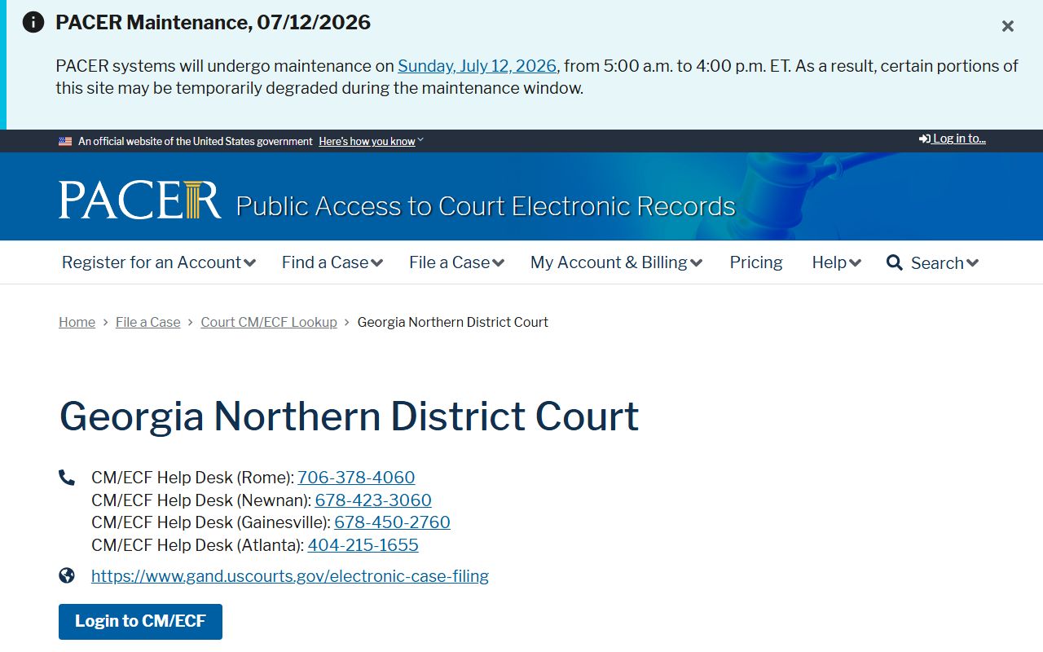Image resolution: width=1043 pixels, height=652 pixels.
Task: Expand Here's how you know
Action: pos(371,141)
